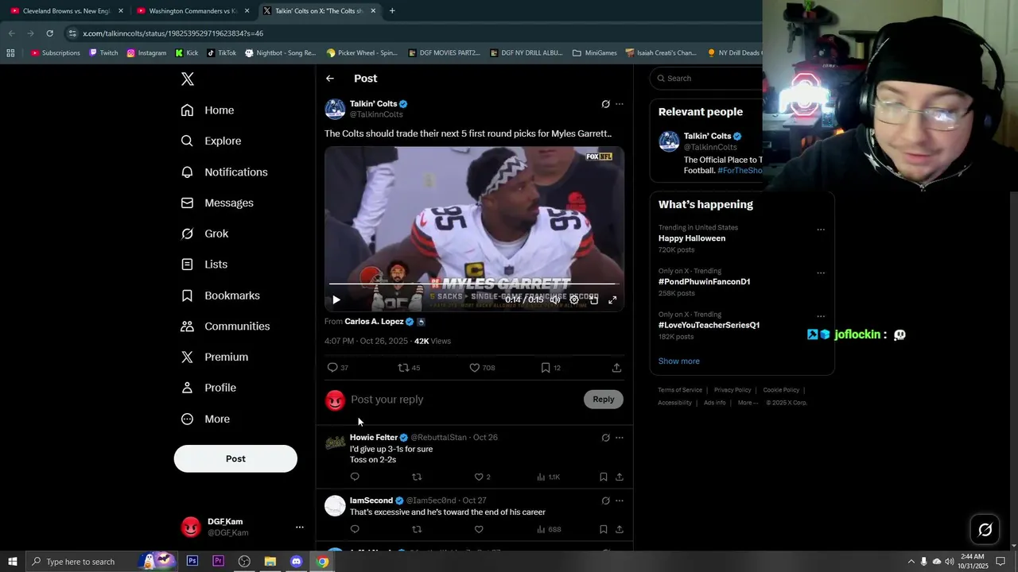Open a new browser tab
The height and width of the screenshot is (572, 1018).
[x=392, y=11]
